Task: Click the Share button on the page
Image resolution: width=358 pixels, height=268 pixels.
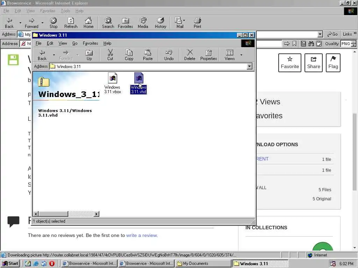Action: point(314,63)
